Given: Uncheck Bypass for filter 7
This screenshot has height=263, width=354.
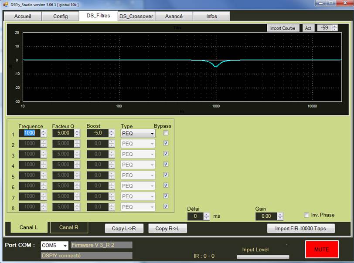Looking at the screenshot, I should tap(166, 196).
